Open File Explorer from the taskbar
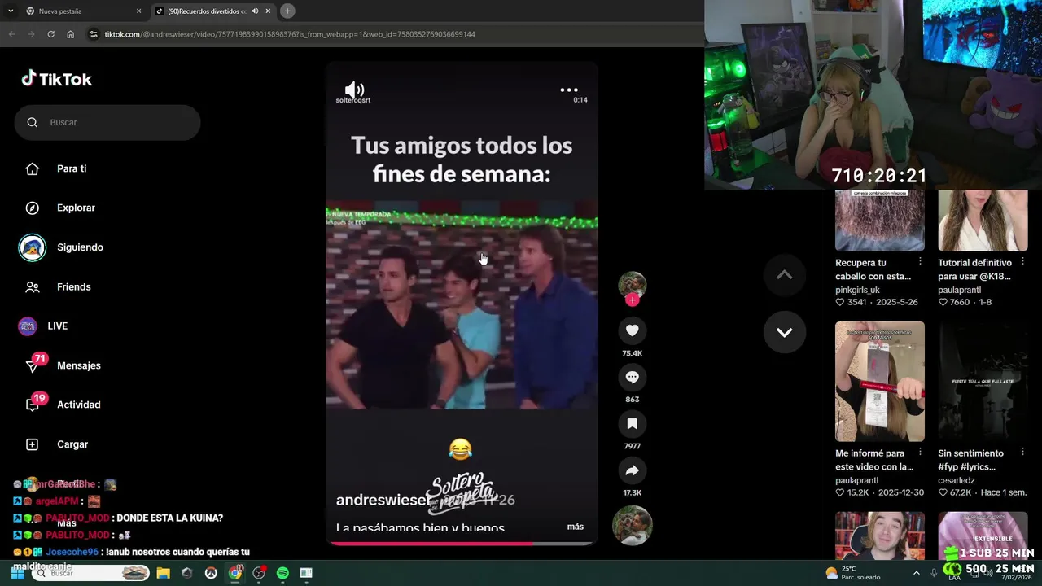This screenshot has height=586, width=1042. [163, 573]
